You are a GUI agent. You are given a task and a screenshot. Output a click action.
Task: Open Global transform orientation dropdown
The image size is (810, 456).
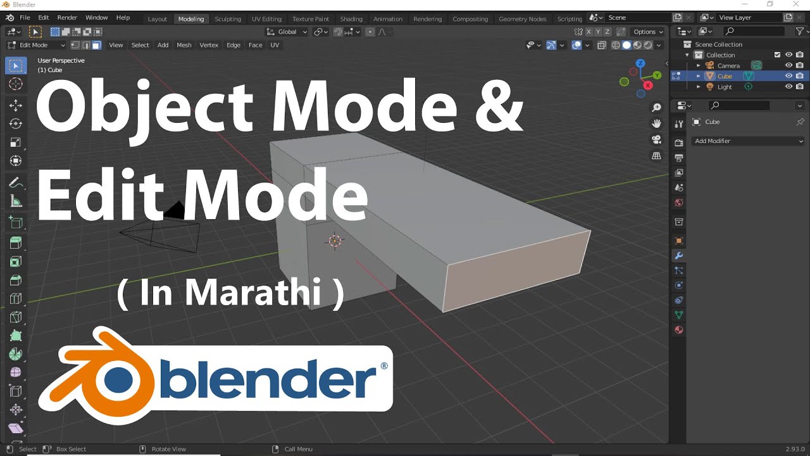pyautogui.click(x=287, y=32)
